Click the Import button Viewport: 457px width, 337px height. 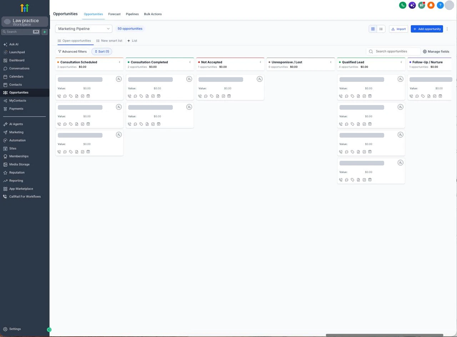tap(398, 29)
